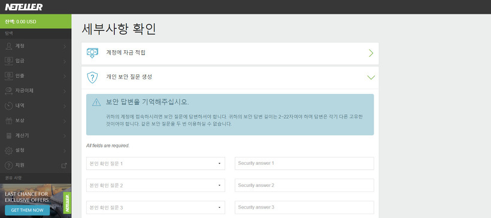Open the 본인 확인 질문 2 dropdown
Image resolution: width=491 pixels, height=218 pixels.
[x=156, y=186]
